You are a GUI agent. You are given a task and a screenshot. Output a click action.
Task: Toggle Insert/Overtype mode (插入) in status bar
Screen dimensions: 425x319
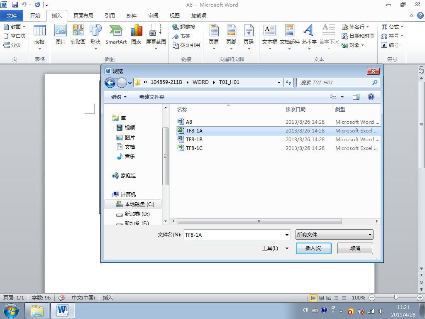pos(107,298)
